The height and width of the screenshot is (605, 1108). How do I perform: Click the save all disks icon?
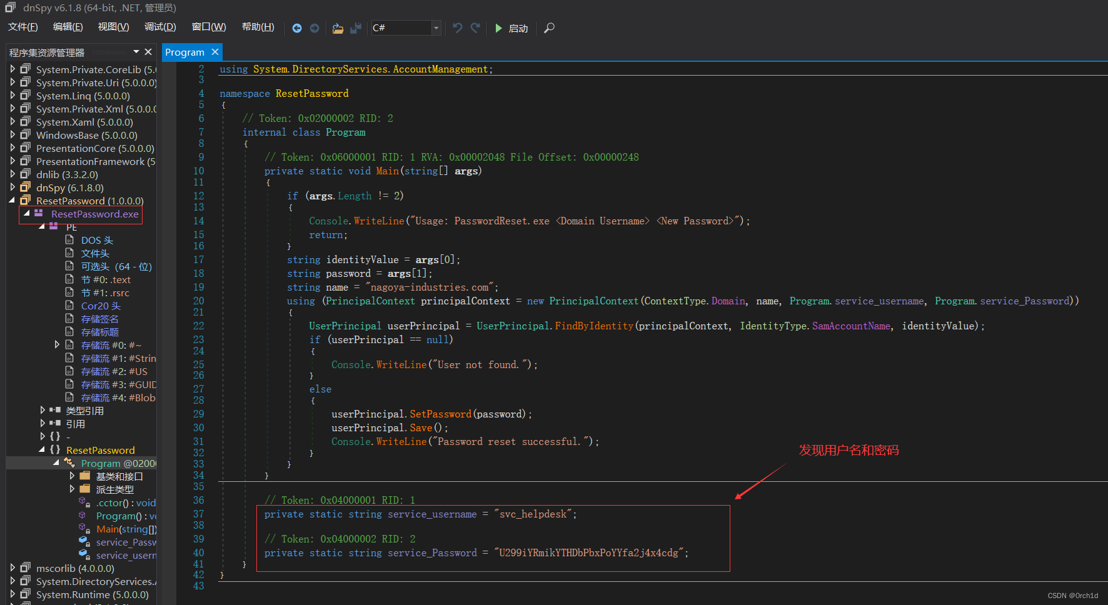tap(356, 28)
